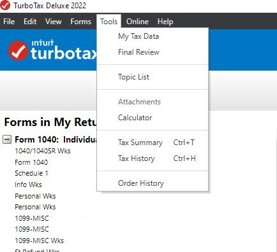Open Topic List from Tools menu

[153, 77]
